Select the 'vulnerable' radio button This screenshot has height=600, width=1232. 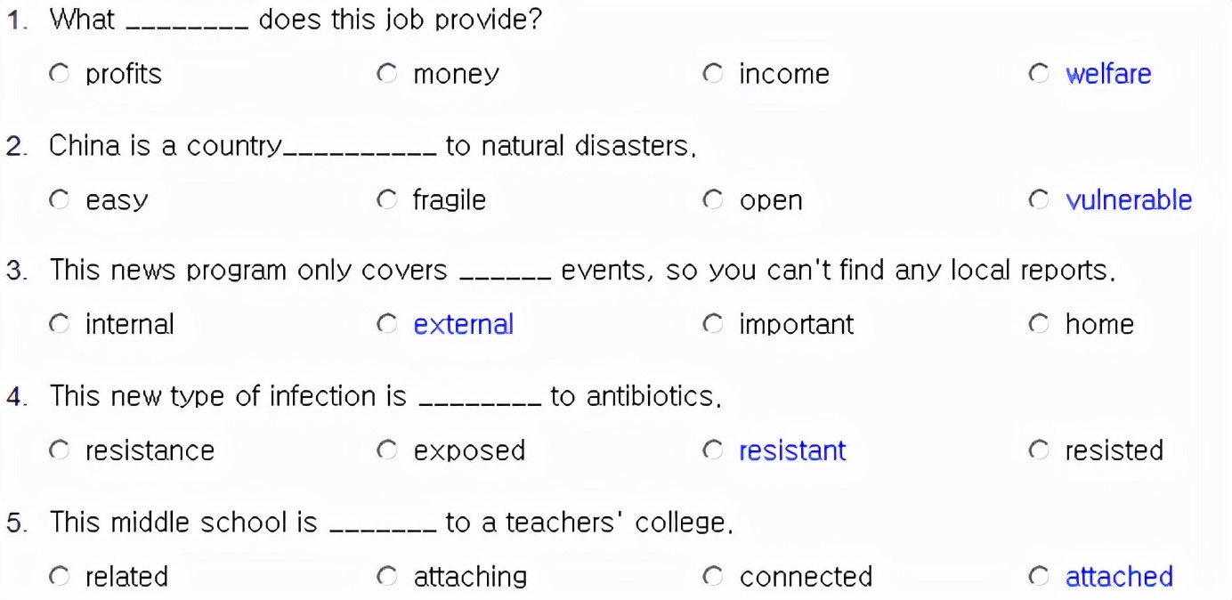(1039, 200)
